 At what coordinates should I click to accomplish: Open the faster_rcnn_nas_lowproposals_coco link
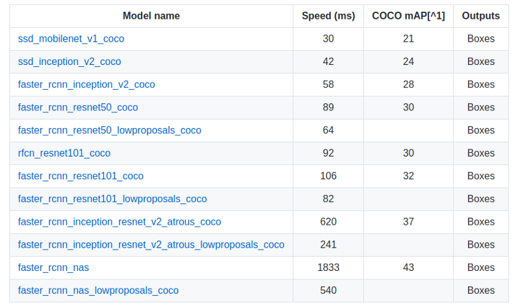point(98,290)
